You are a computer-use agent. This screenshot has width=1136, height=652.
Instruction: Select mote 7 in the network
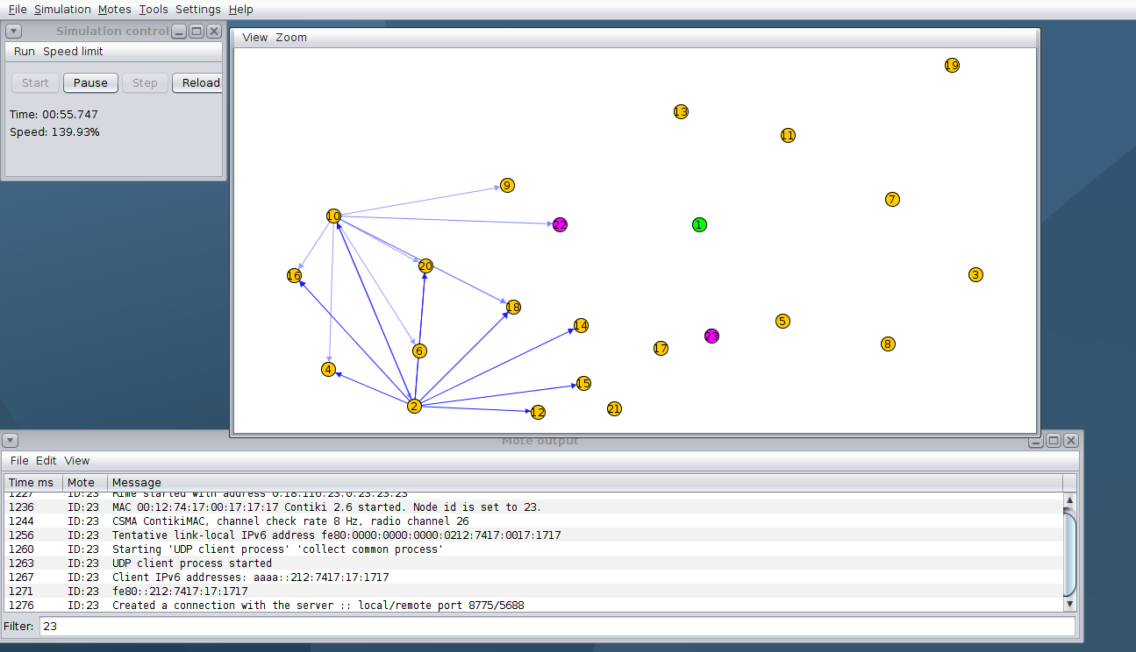tap(892, 200)
